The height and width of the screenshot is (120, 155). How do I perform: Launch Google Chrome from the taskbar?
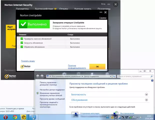coord(15,117)
